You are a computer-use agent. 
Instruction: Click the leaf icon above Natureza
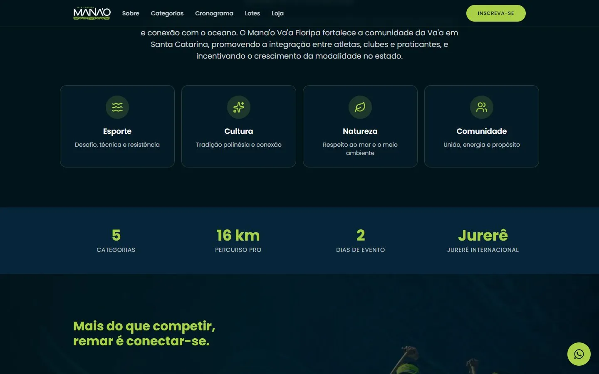[360, 107]
